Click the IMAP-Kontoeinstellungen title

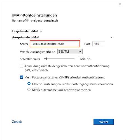[34, 15]
